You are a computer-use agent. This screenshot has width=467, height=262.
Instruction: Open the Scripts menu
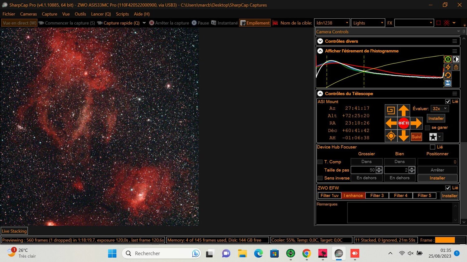pyautogui.click(x=122, y=14)
